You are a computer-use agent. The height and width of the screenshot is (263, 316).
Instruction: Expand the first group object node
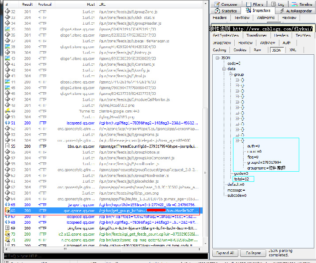(237, 80)
